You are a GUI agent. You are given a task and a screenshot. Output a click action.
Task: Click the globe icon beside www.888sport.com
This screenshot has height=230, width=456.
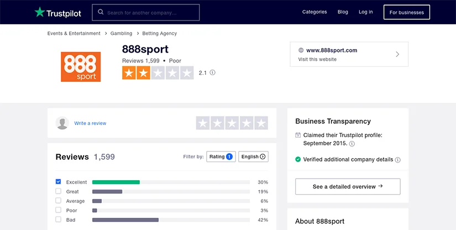(x=301, y=50)
